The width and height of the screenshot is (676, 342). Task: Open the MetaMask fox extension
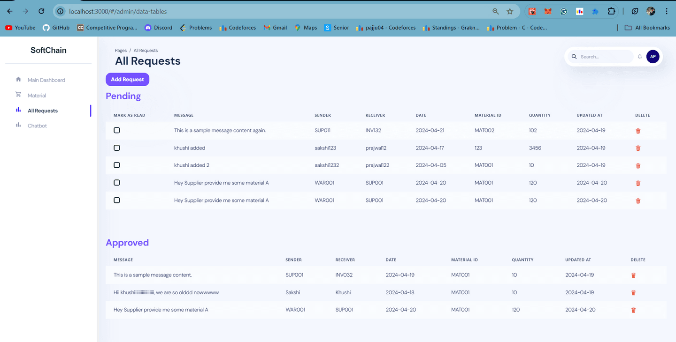(548, 11)
